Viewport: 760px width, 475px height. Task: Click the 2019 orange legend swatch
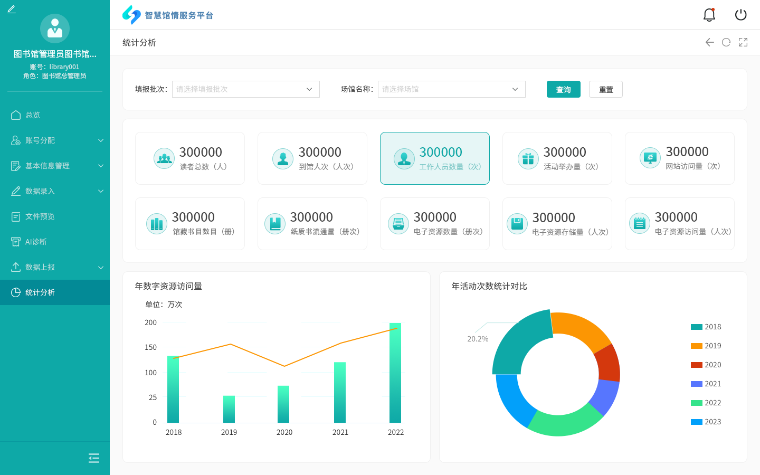coord(696,346)
